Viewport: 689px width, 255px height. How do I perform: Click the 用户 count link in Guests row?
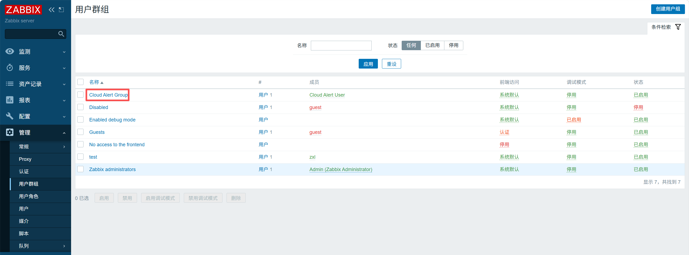[263, 132]
